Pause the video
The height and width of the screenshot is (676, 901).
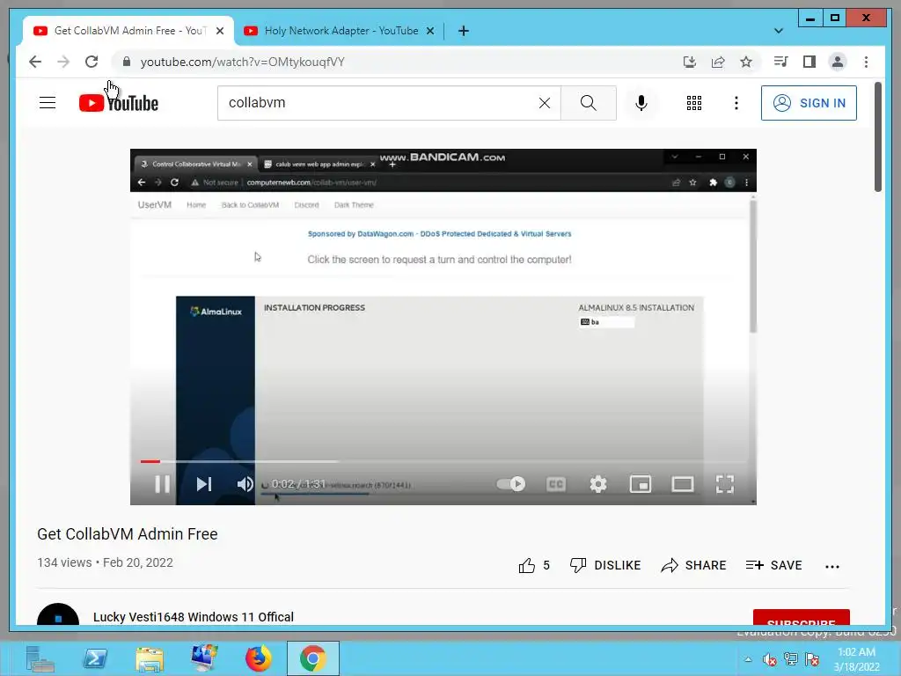[x=163, y=484]
